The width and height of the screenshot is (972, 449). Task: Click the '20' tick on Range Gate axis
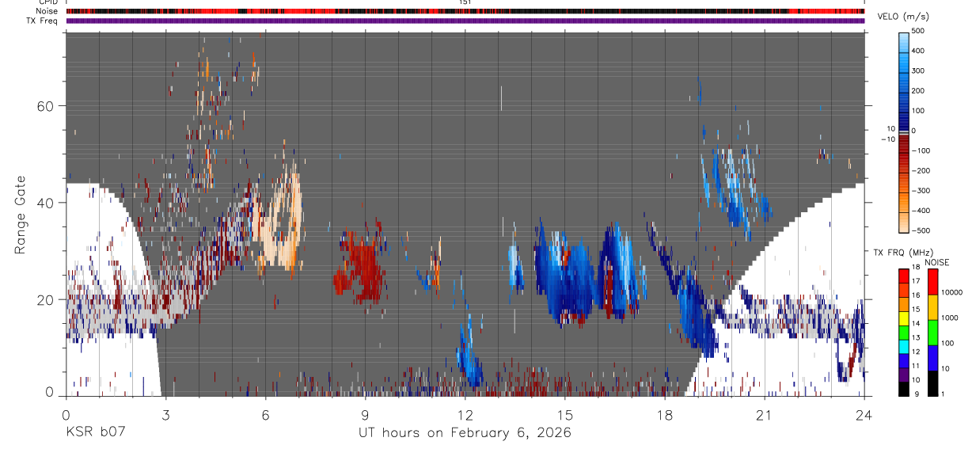pos(45,299)
